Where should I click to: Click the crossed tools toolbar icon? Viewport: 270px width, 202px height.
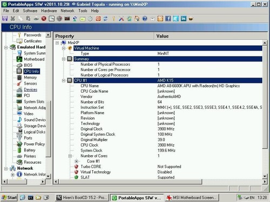122,18
